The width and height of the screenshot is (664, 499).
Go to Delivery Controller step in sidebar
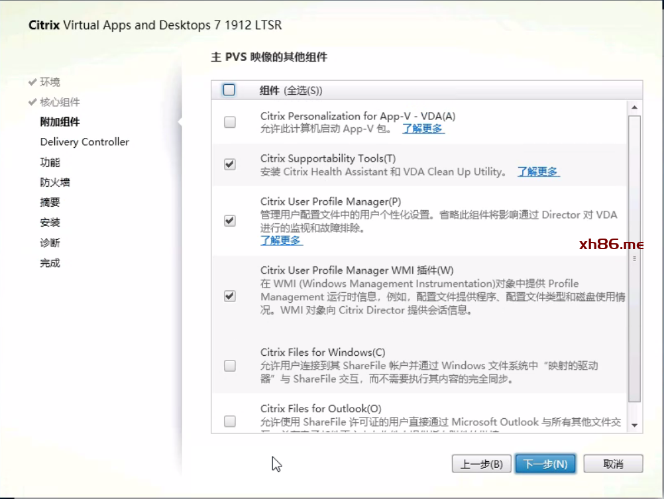[x=84, y=142]
